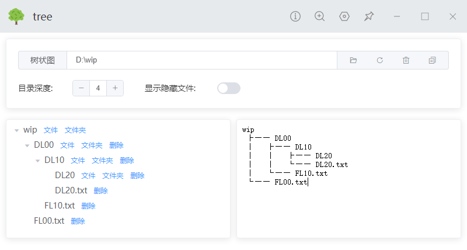Collapse the wip root node
Viewport: 467px width, 250px height.
(x=17, y=130)
